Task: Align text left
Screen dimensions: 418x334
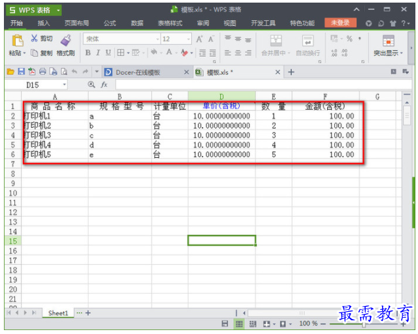Action: 228,53
